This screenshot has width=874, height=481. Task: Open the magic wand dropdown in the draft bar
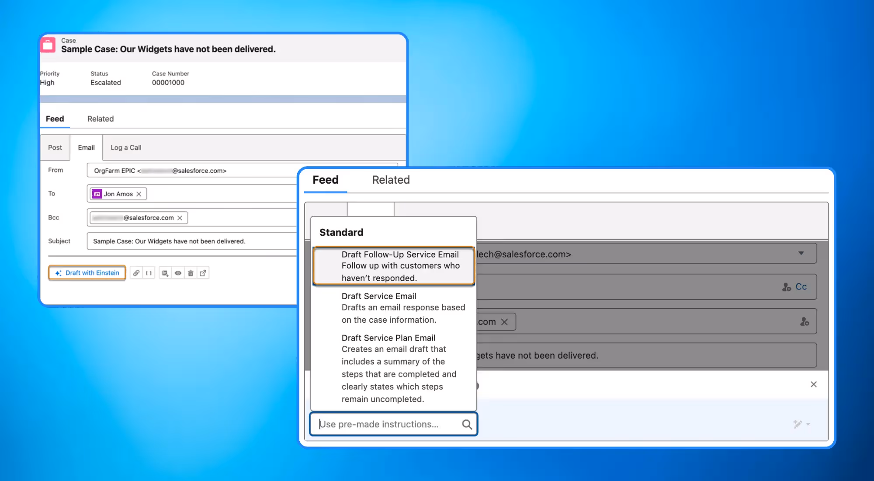point(801,424)
